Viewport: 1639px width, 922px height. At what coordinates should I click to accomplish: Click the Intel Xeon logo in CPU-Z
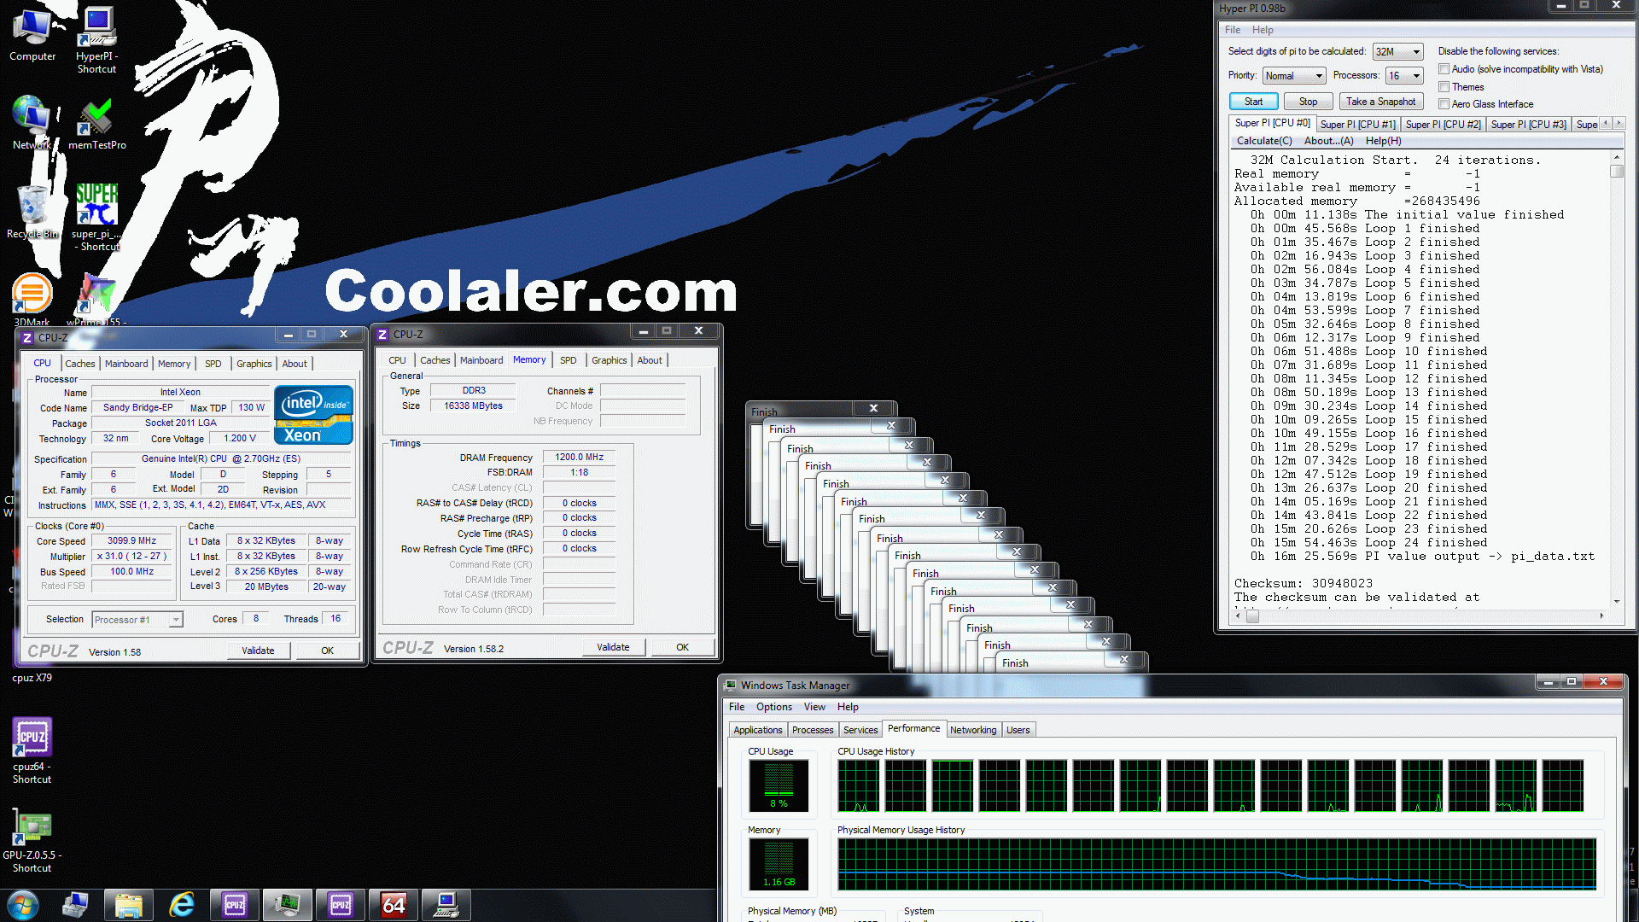coord(313,416)
